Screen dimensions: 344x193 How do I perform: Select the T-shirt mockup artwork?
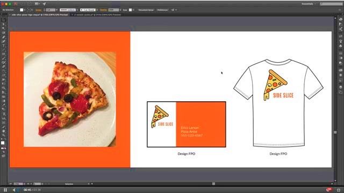(278, 103)
